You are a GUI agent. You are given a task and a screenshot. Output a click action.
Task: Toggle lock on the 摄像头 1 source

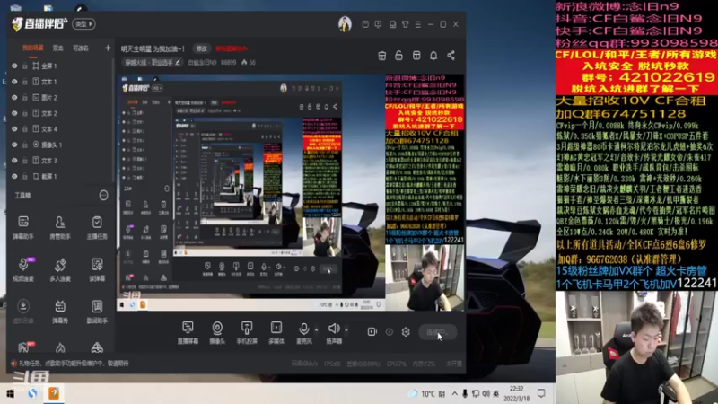25,145
